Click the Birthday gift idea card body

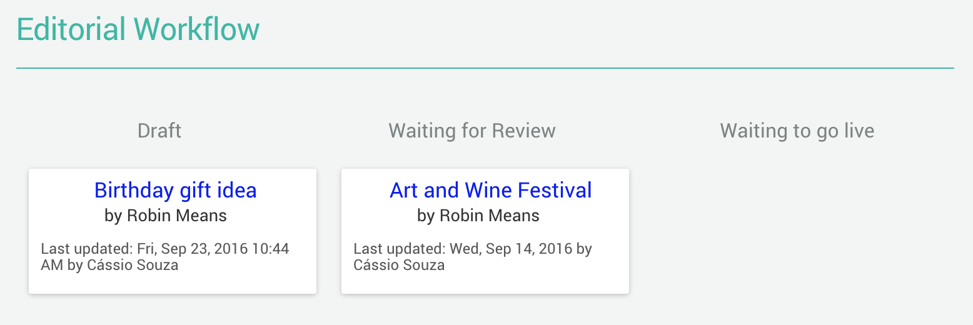click(173, 231)
